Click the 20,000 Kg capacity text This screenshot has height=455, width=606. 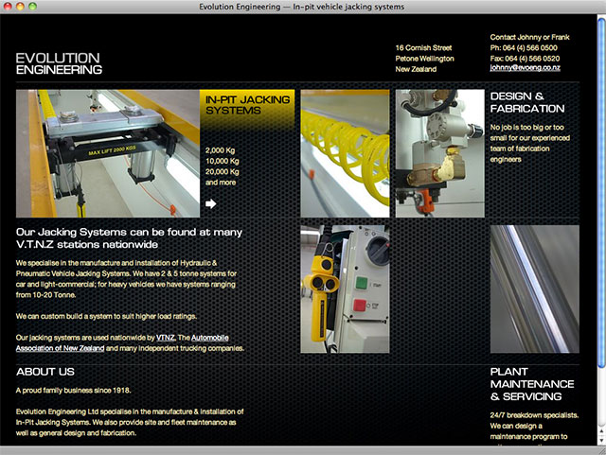[222, 172]
